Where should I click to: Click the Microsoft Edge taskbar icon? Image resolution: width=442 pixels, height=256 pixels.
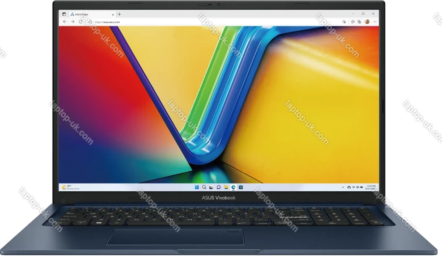click(233, 187)
